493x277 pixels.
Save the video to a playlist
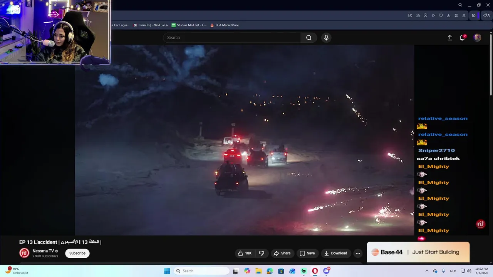[x=307, y=253]
